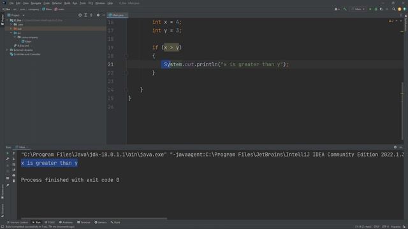
Task: Open the Edit menu
Action: pyautogui.click(x=18, y=3)
